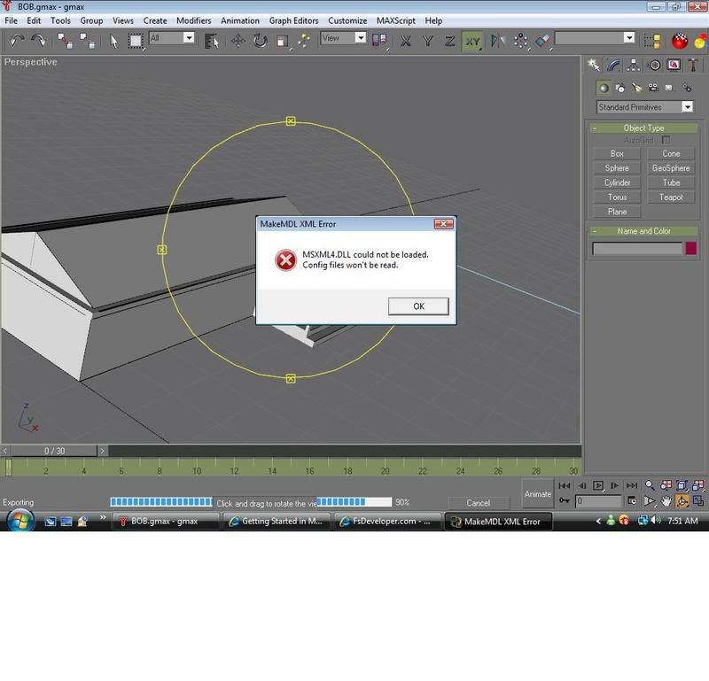
Task: Open the Graph Editors menu
Action: 292,20
